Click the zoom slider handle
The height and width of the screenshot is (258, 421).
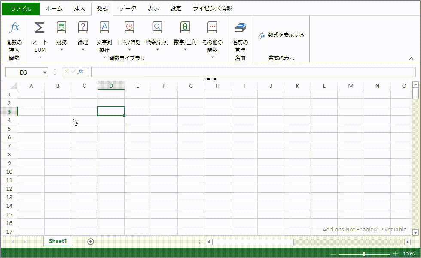click(364, 254)
